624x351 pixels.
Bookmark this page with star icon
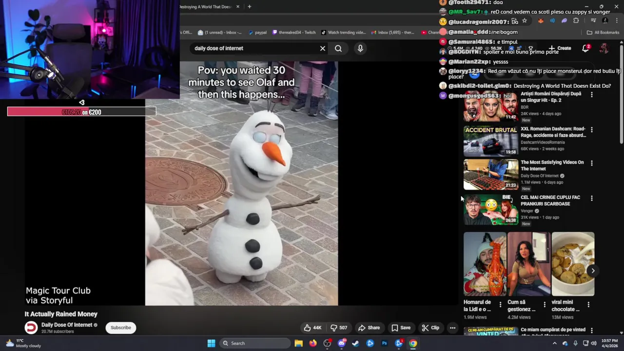[x=525, y=20]
